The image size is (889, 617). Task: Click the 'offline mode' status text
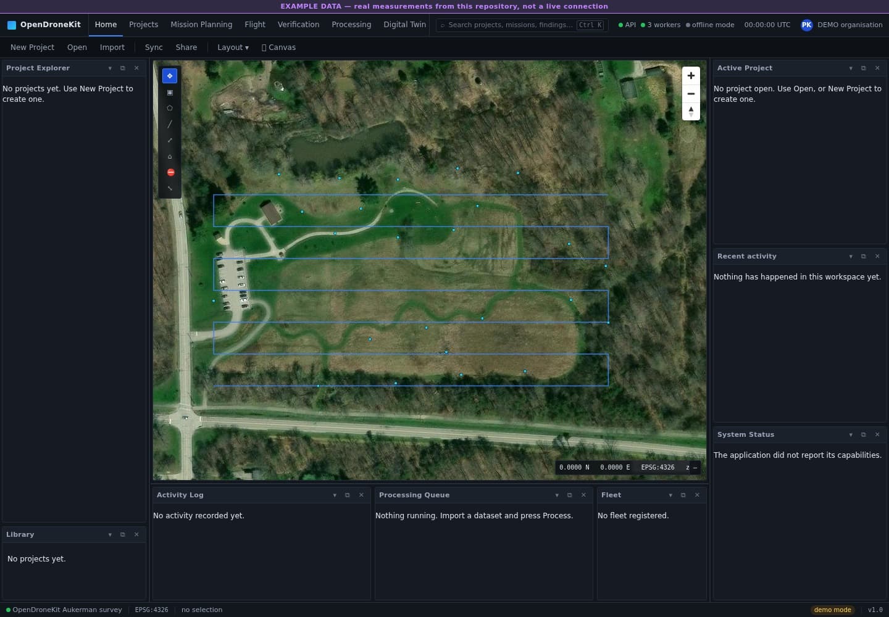point(710,25)
